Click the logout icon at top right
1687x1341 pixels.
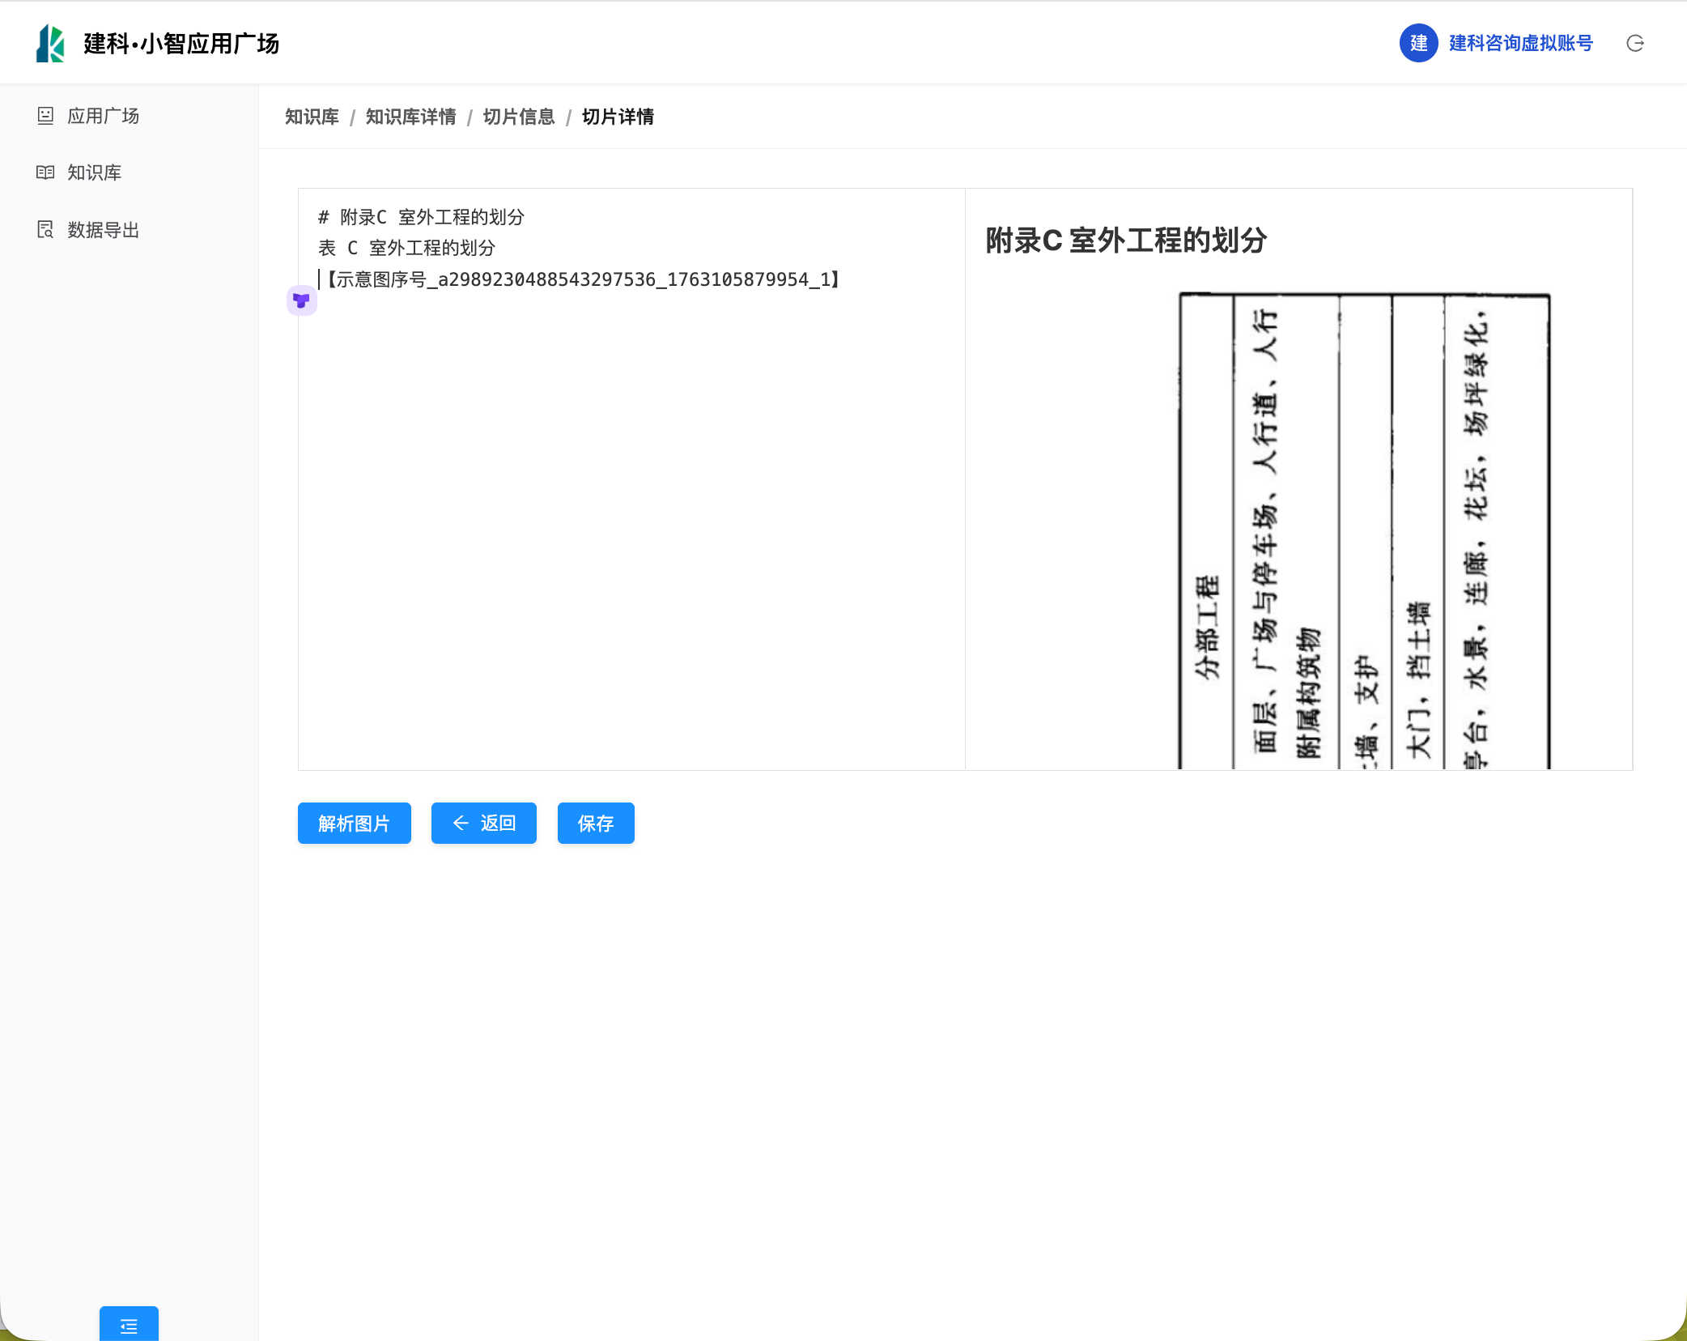click(x=1634, y=43)
